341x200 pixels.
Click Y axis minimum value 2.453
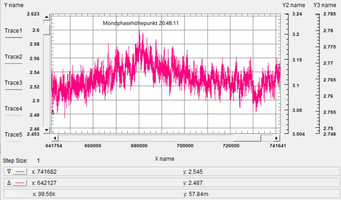click(x=33, y=134)
